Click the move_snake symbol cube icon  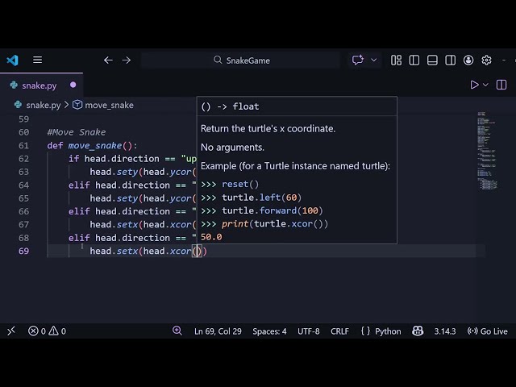77,105
